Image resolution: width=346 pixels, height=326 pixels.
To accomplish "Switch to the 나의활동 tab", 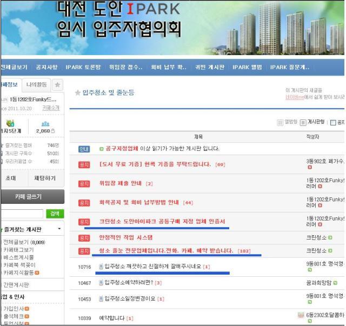I will (36, 85).
